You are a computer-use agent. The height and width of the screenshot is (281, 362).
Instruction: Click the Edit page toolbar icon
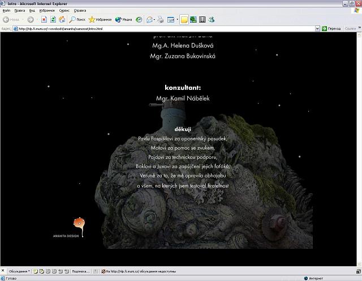tap(171, 20)
